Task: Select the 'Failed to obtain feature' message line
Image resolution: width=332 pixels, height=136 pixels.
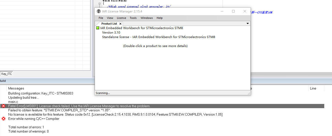Action: tap(59, 110)
